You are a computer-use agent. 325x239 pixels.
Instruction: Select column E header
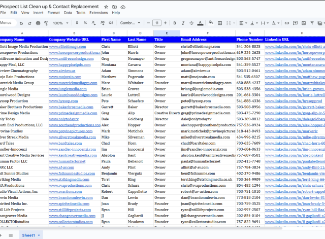(167, 33)
